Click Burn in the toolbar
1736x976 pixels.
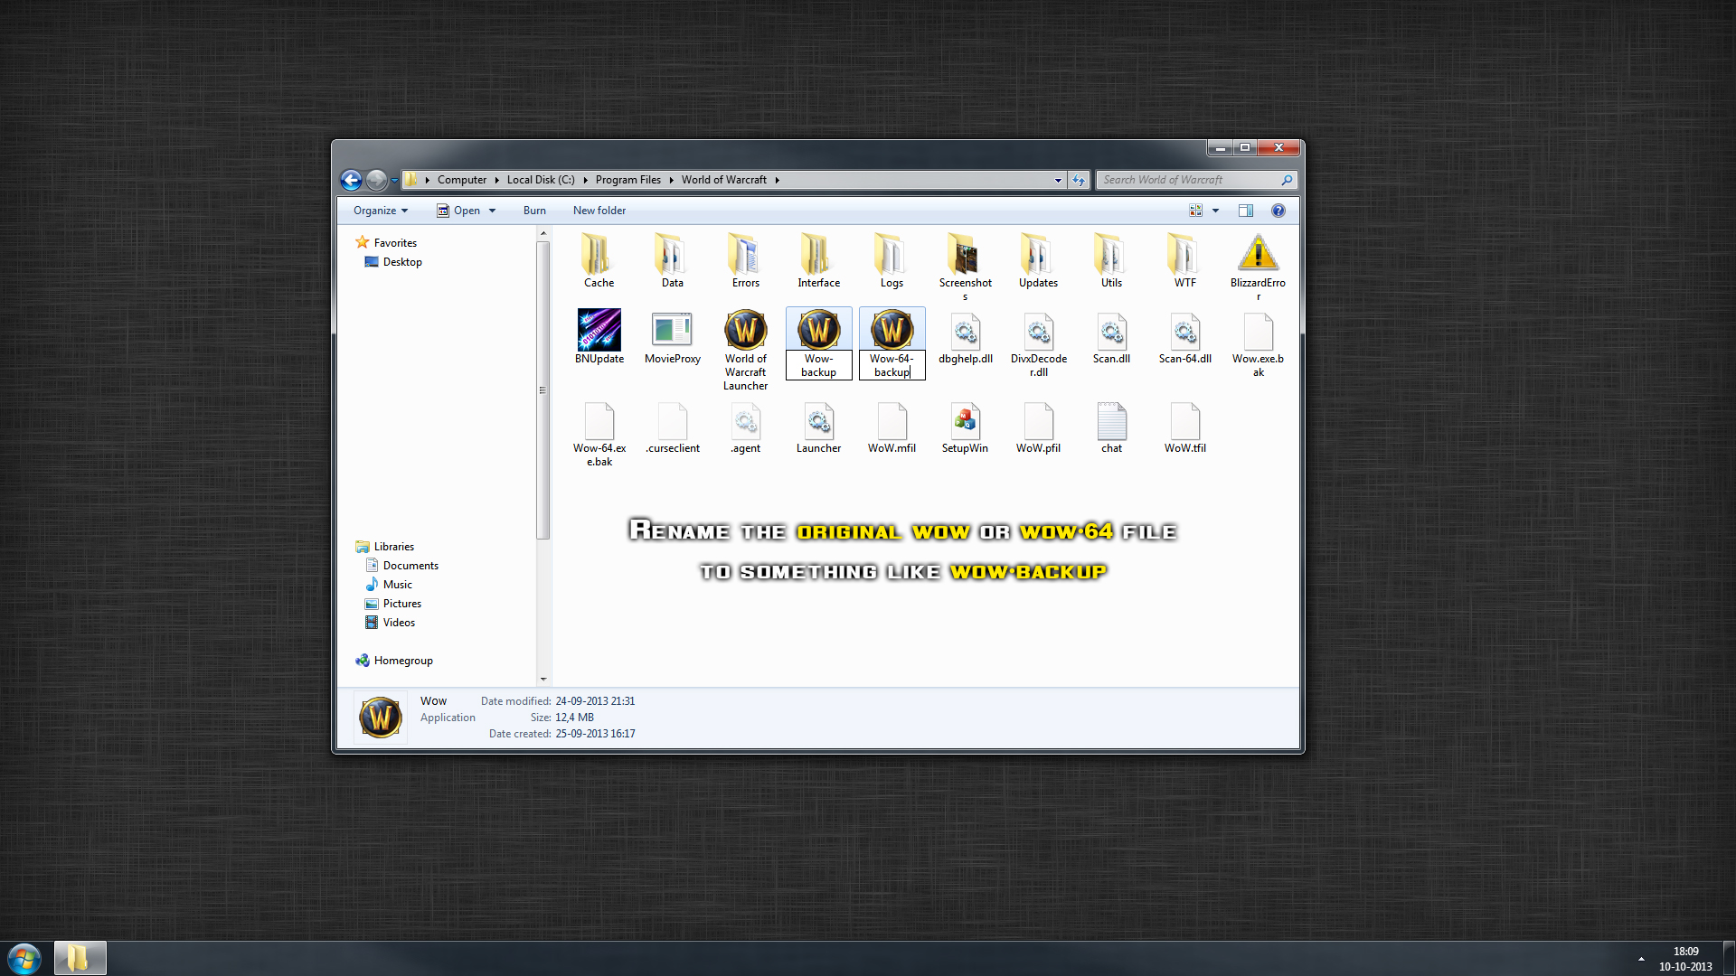coord(534,211)
